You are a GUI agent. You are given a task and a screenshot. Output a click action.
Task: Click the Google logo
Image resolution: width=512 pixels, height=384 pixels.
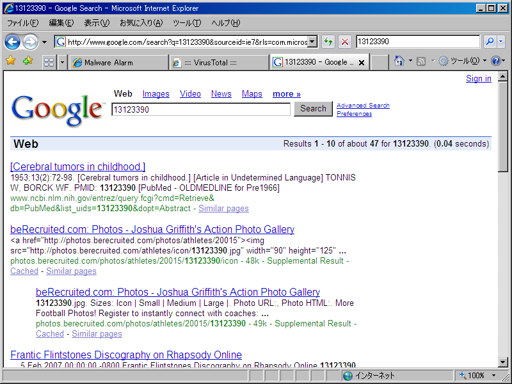pos(58,110)
